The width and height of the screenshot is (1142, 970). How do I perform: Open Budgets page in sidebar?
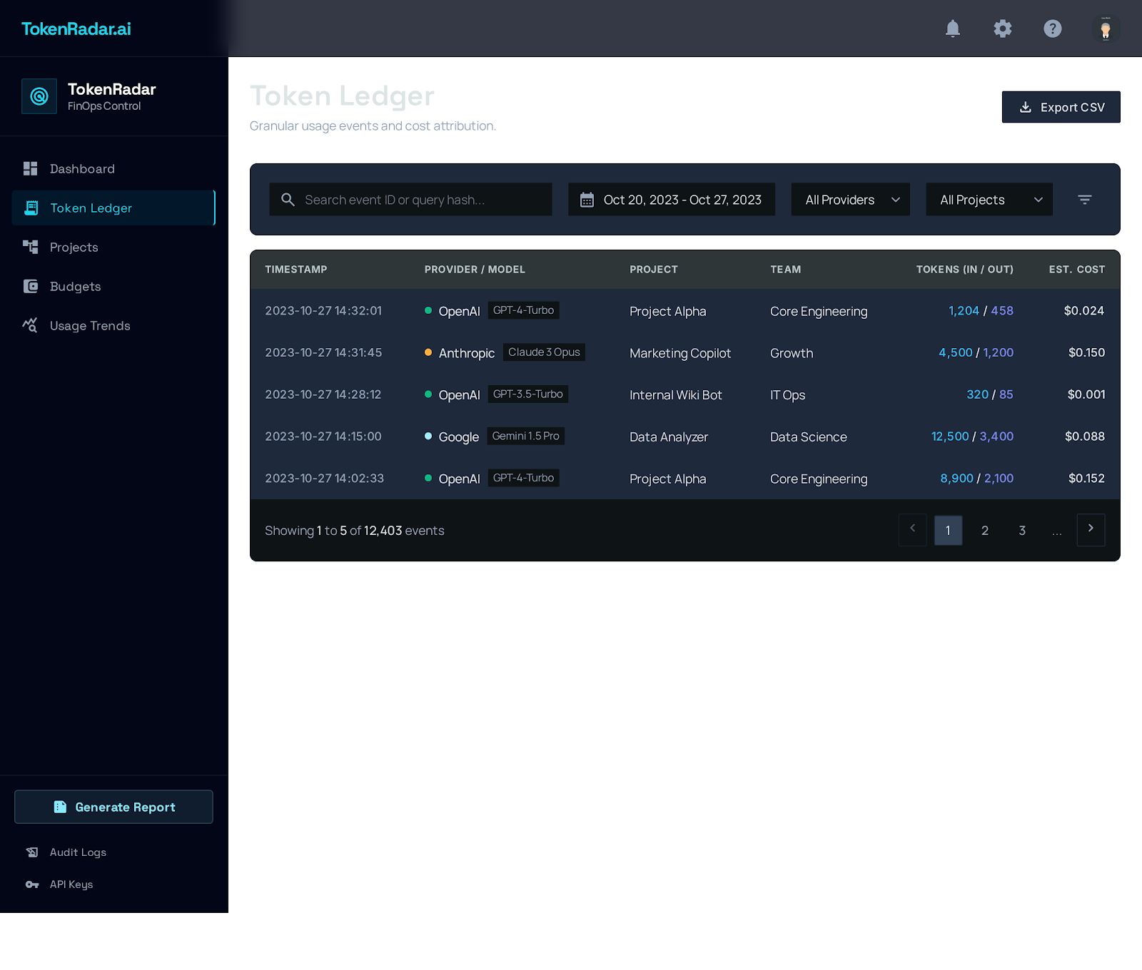click(x=114, y=287)
